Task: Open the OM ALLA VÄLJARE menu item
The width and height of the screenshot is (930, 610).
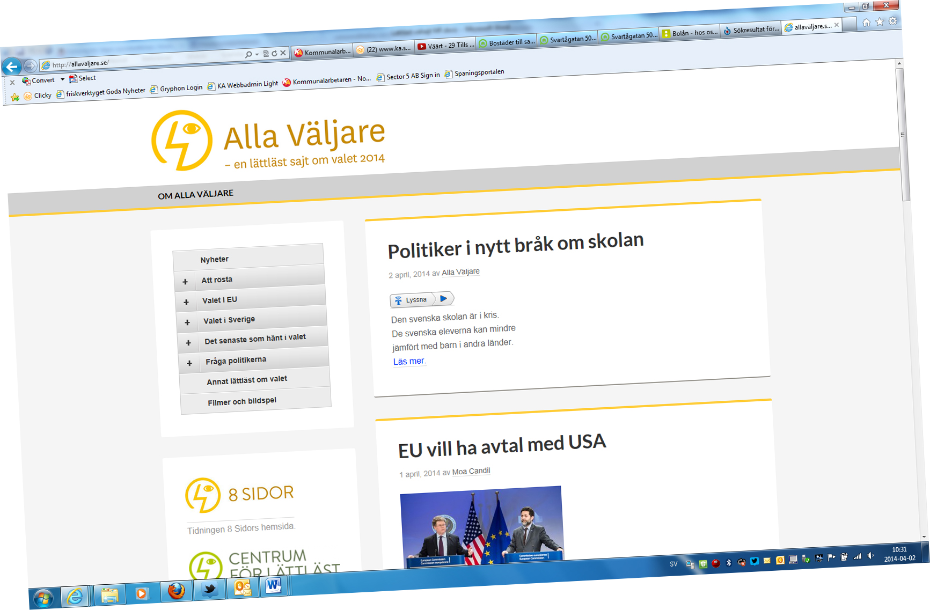Action: pyautogui.click(x=195, y=194)
